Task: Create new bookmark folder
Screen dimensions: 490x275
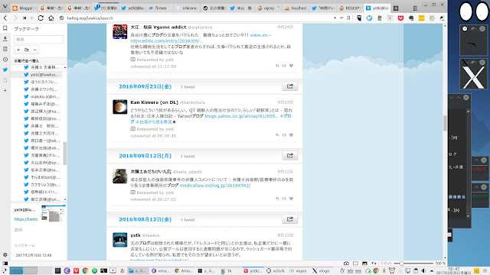Action: pos(27,50)
